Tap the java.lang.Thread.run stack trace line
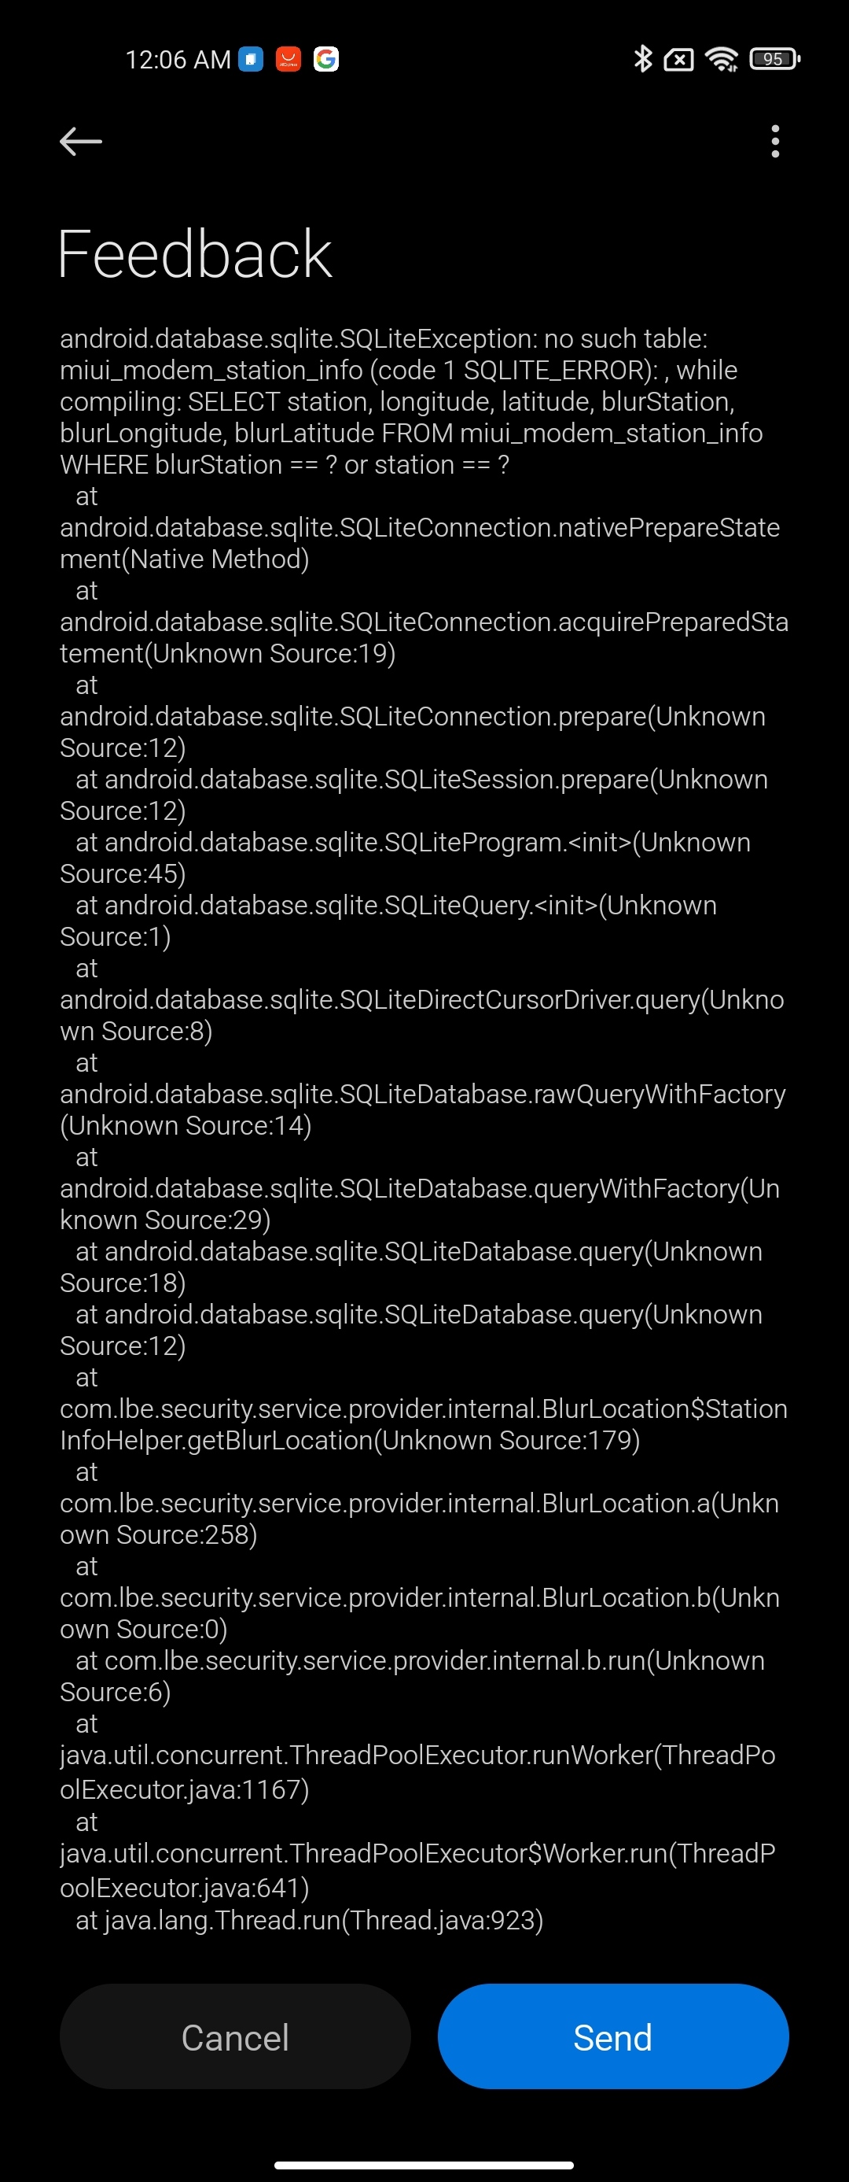The height and width of the screenshot is (2182, 849). click(x=310, y=1919)
